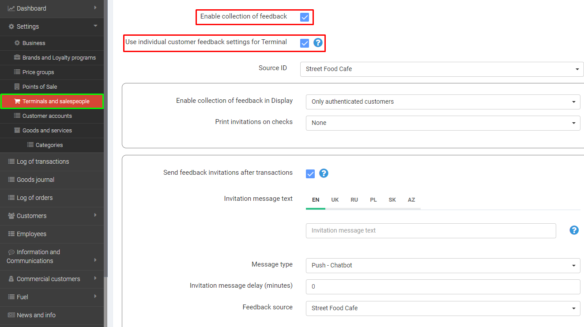Toggle Enable collection of feedback checkbox
This screenshot has height=327, width=584.
[305, 17]
